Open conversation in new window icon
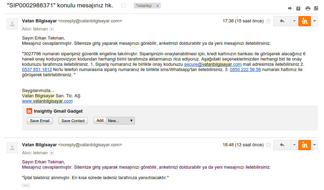The image size is (324, 190). point(316,8)
